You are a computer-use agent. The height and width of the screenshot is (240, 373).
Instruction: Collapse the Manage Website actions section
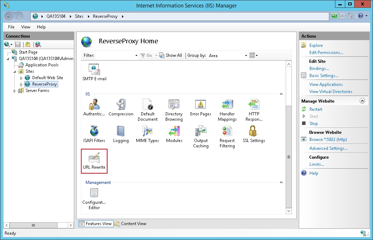[x=362, y=101]
